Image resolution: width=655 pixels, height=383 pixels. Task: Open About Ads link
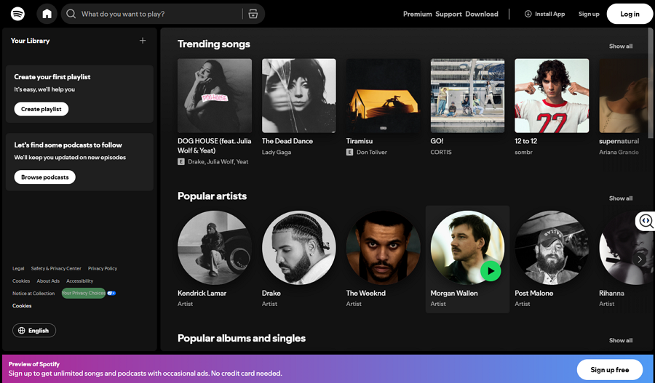click(48, 281)
